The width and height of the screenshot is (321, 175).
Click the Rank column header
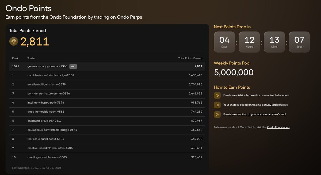[x=15, y=58]
